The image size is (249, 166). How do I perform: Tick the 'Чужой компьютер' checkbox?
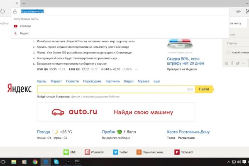tap(228, 53)
